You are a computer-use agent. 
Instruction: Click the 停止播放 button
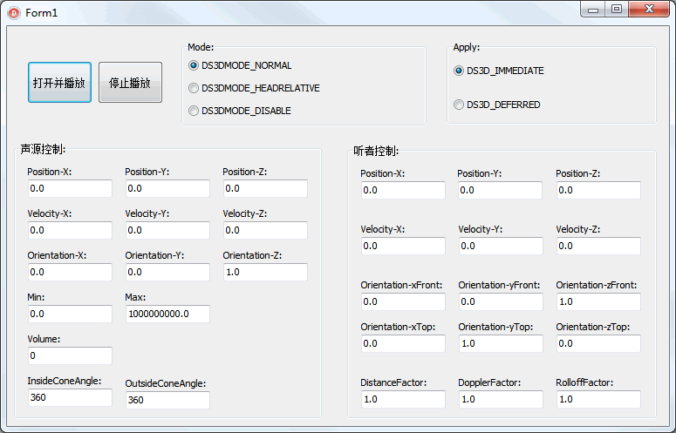130,82
